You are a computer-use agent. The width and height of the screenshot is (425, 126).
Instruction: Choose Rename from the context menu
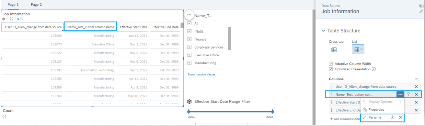coord(375,117)
